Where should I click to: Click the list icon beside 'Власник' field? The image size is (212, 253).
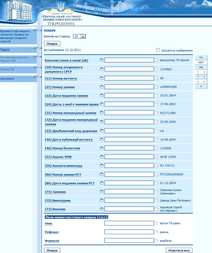tap(102, 209)
